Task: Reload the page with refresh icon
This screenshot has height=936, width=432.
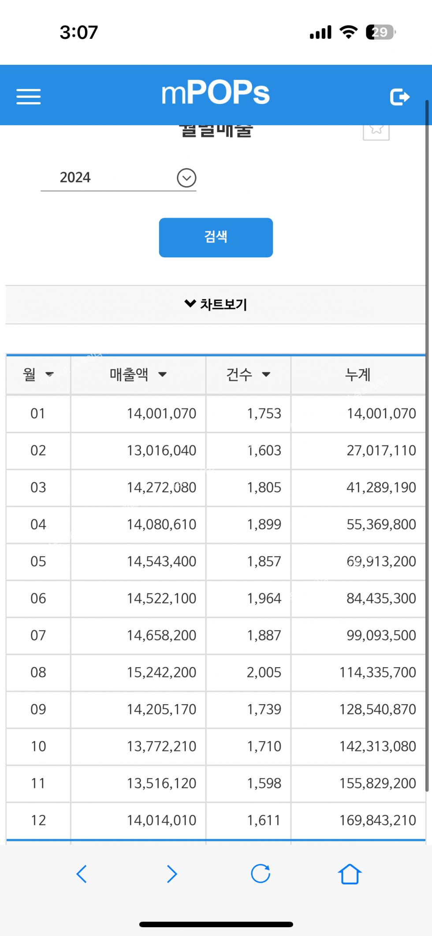Action: point(261,874)
